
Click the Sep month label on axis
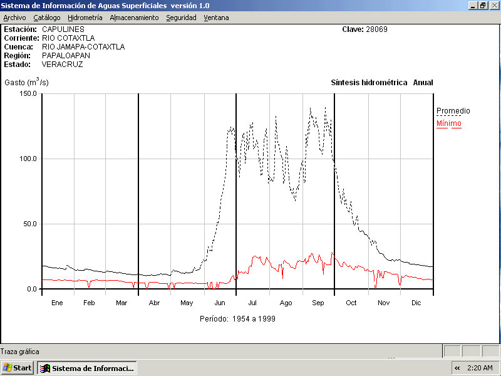pyautogui.click(x=318, y=303)
